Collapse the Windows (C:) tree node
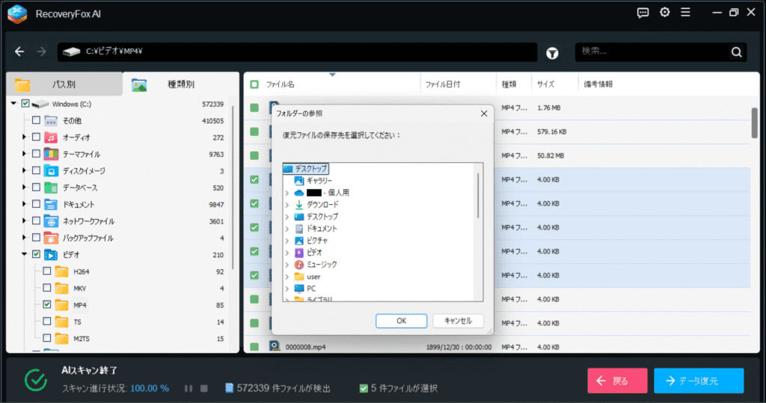The image size is (766, 403). point(13,104)
